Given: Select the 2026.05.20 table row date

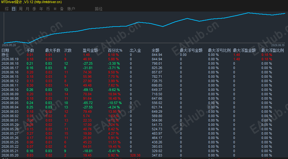Looking at the screenshot, I should click(10, 155).
